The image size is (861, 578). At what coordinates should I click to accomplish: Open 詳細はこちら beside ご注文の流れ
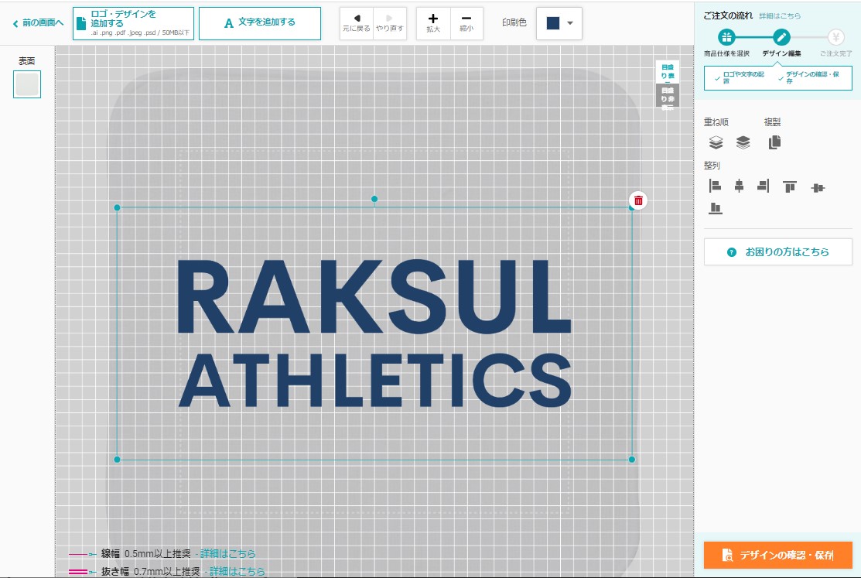pyautogui.click(x=780, y=16)
